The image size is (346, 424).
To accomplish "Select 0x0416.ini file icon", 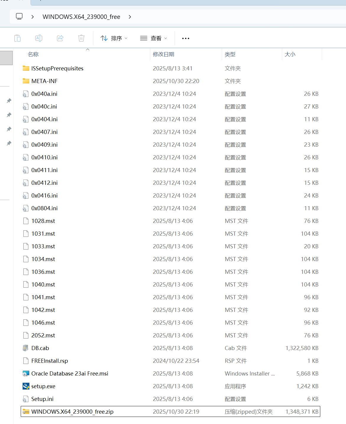I will (26, 196).
